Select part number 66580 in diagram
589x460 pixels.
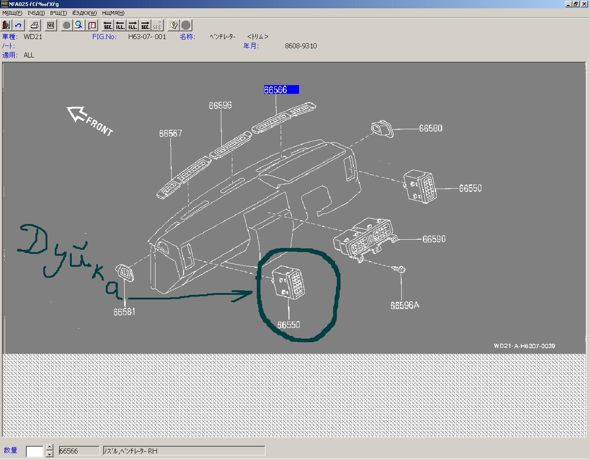pos(430,128)
